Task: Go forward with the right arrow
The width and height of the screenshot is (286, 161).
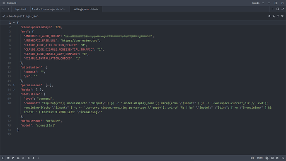Action: coord(8,9)
